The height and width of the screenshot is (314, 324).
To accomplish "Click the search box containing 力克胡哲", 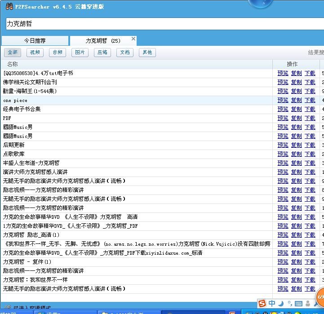I will (165, 24).
